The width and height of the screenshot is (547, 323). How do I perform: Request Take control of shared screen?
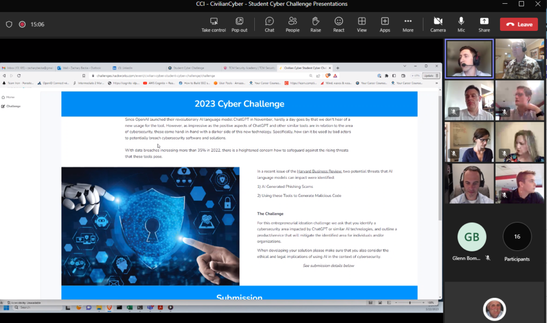pyautogui.click(x=214, y=25)
